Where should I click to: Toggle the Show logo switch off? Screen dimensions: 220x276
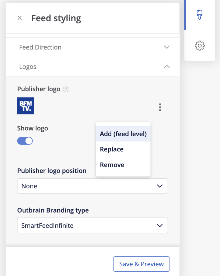(x=25, y=141)
